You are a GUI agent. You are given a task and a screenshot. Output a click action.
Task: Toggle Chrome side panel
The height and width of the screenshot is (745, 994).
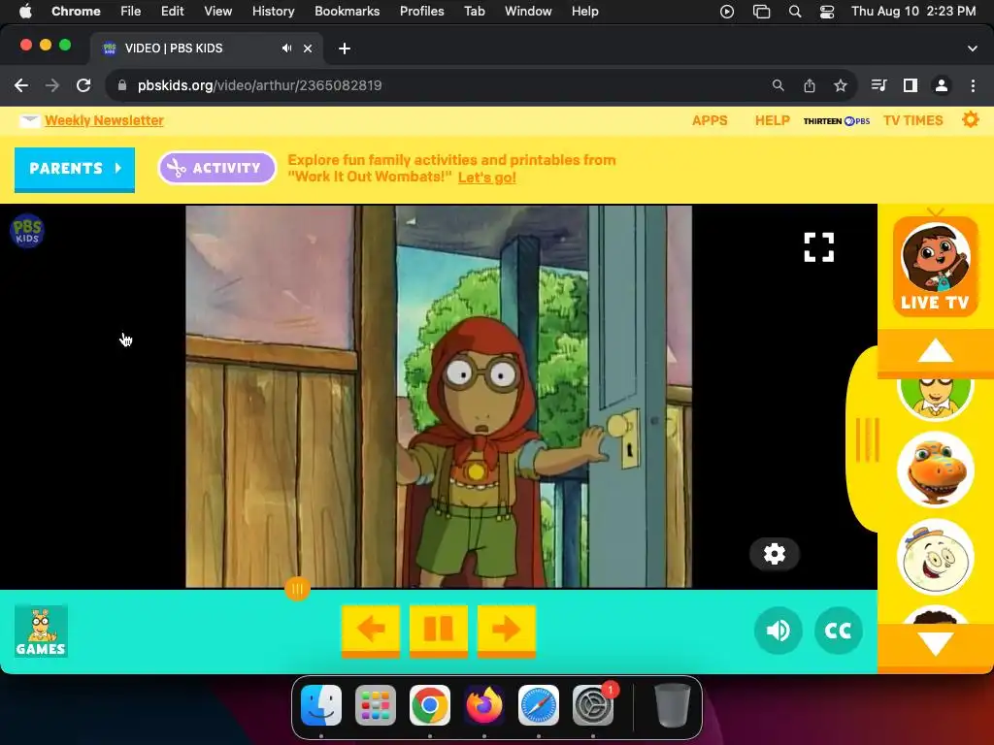(910, 85)
